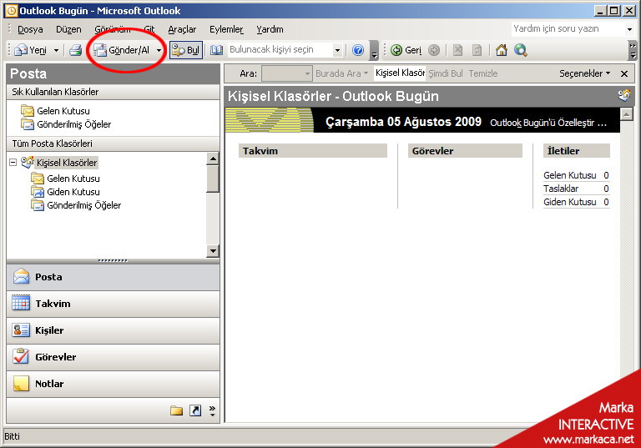Click the 'Bulunacak kişiyi seçin' contact field
641x448 pixels.
[280, 50]
